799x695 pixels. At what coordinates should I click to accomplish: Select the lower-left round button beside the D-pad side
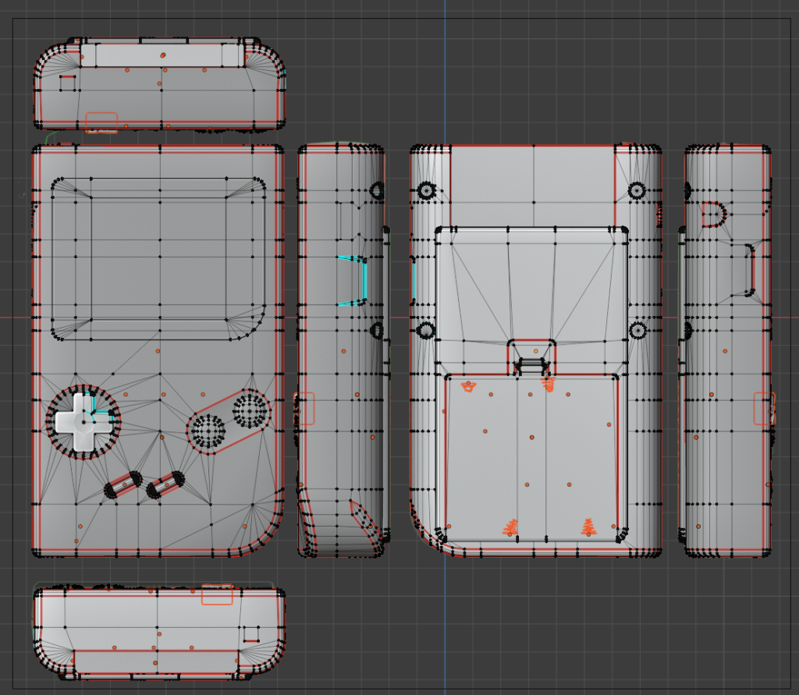click(208, 433)
